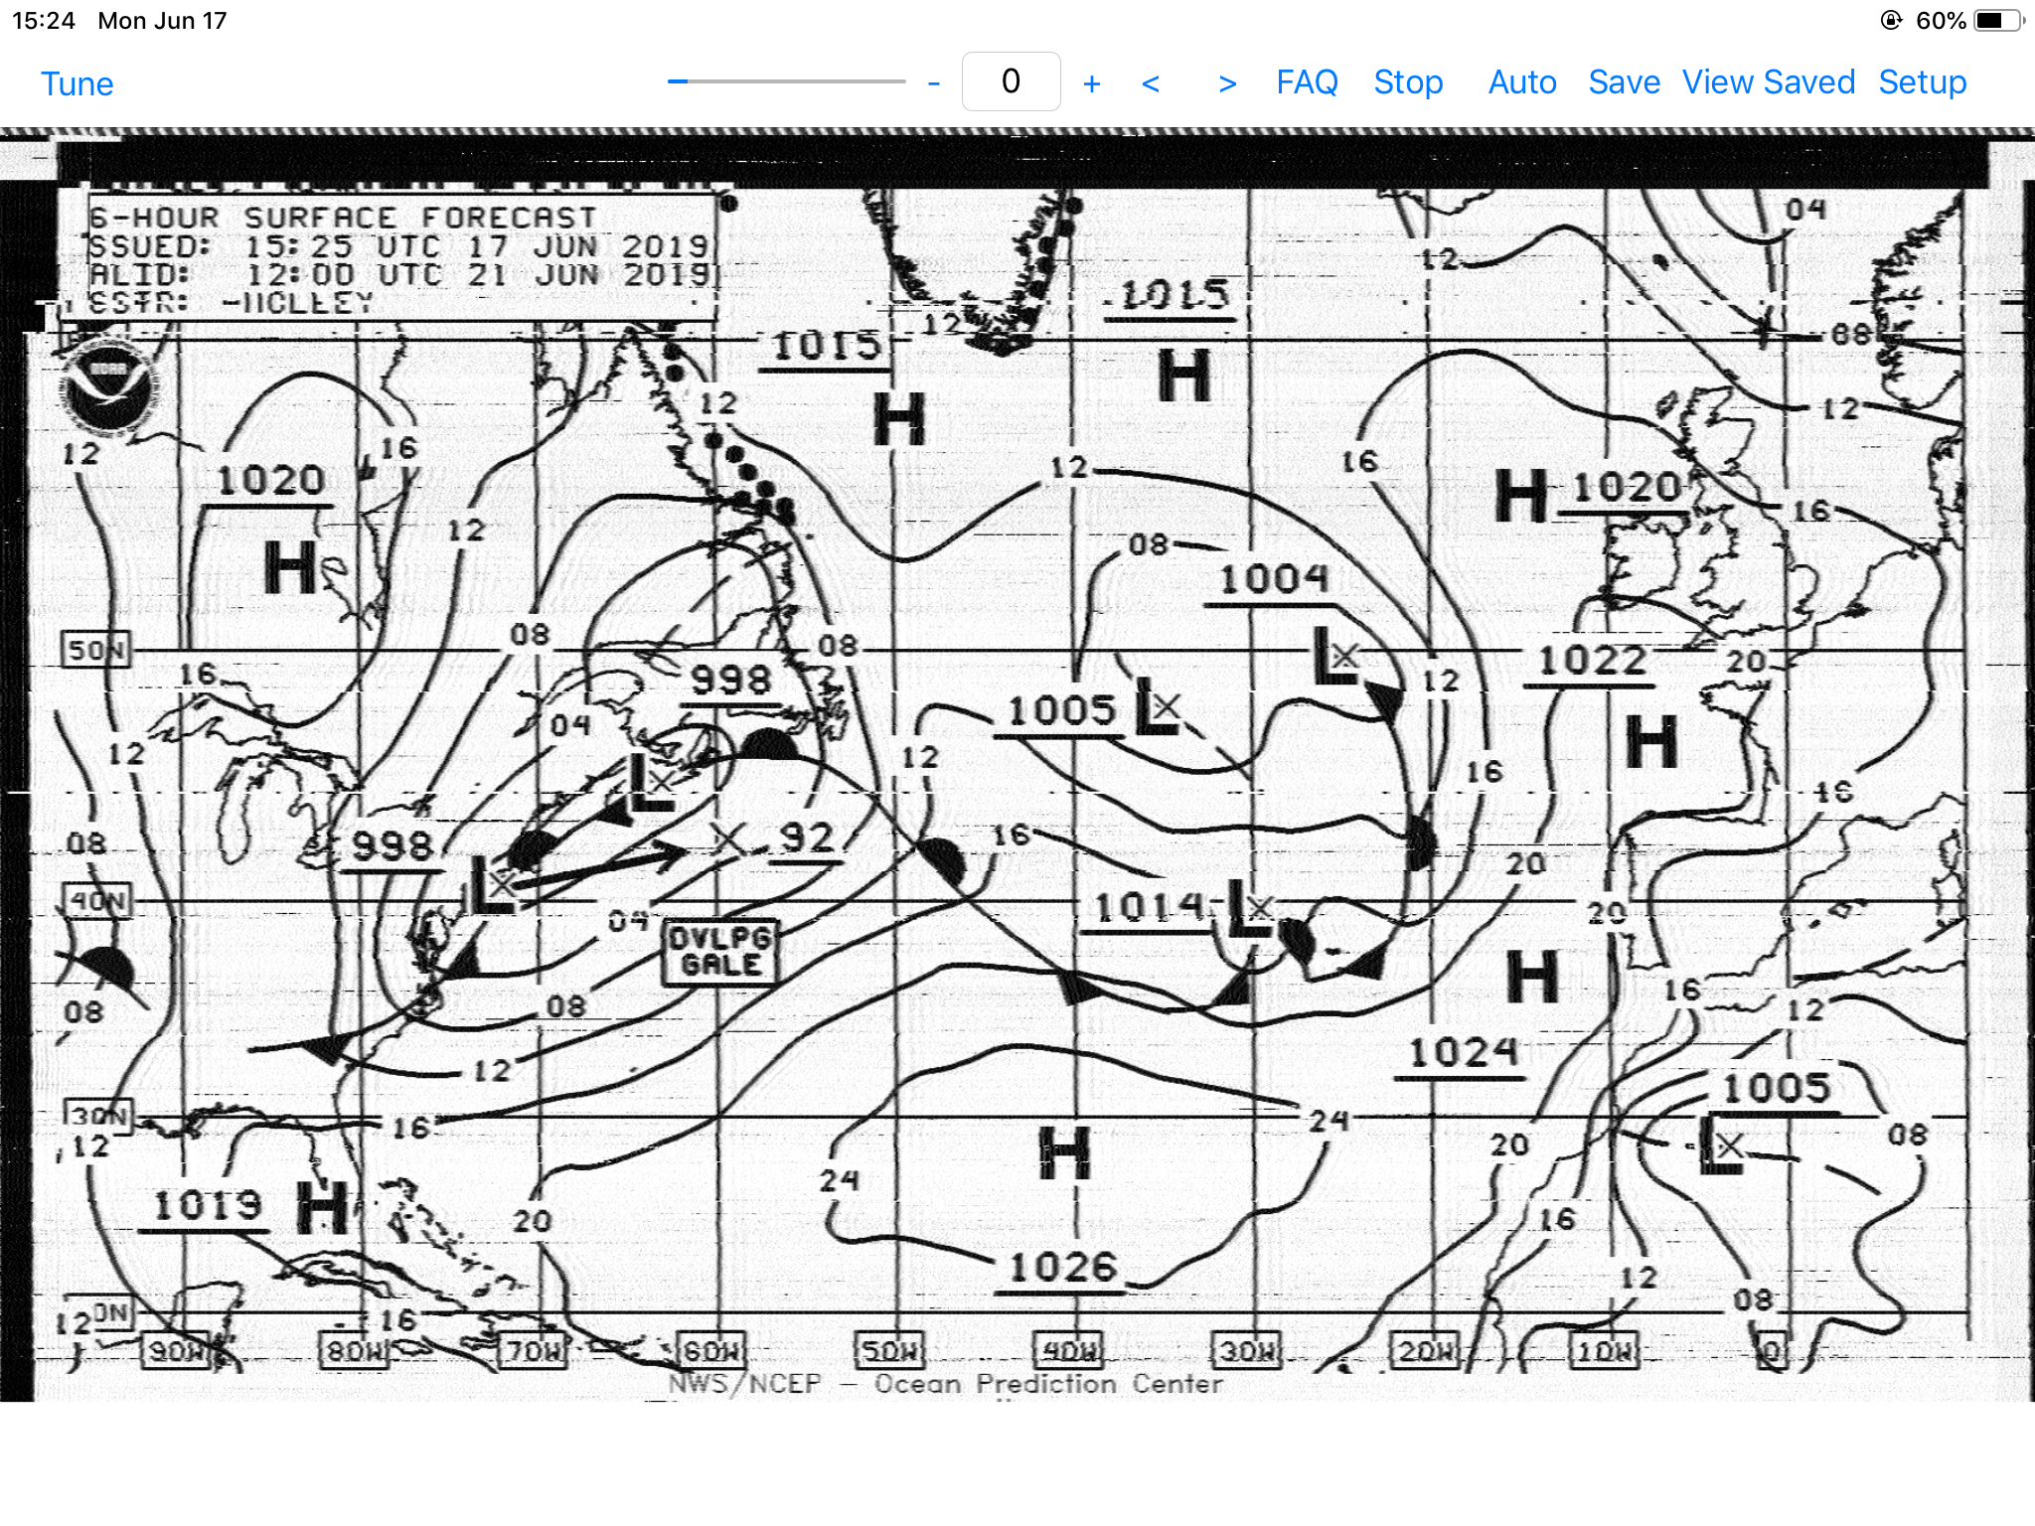Tap the NOAA logo on chart

pos(107,385)
